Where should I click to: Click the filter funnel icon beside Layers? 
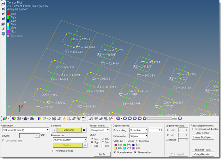coord(42,135)
